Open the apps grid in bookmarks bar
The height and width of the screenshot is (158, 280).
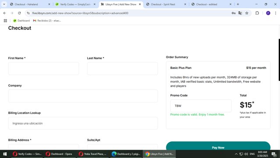5,21
